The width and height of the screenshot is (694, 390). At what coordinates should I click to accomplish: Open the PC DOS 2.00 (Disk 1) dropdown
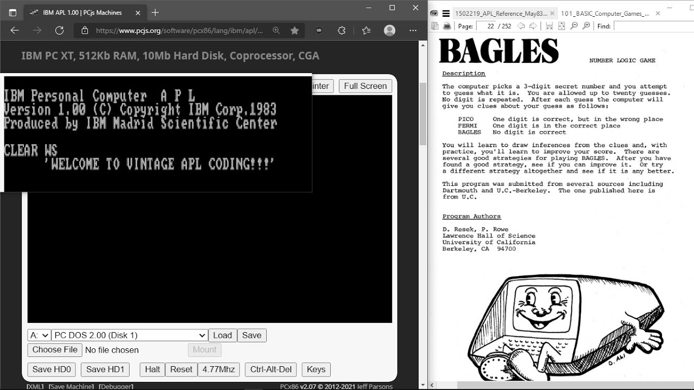click(x=129, y=335)
